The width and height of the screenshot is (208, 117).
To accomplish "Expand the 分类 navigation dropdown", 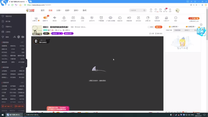I will tap(59, 10).
